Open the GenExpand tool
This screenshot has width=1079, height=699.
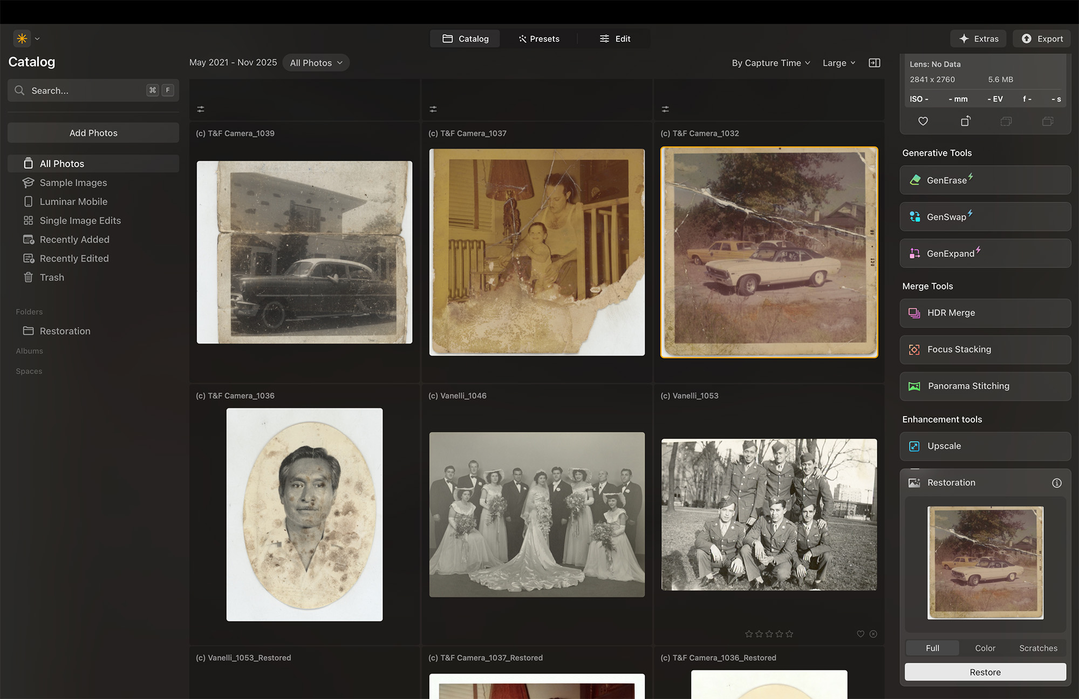[x=985, y=254]
